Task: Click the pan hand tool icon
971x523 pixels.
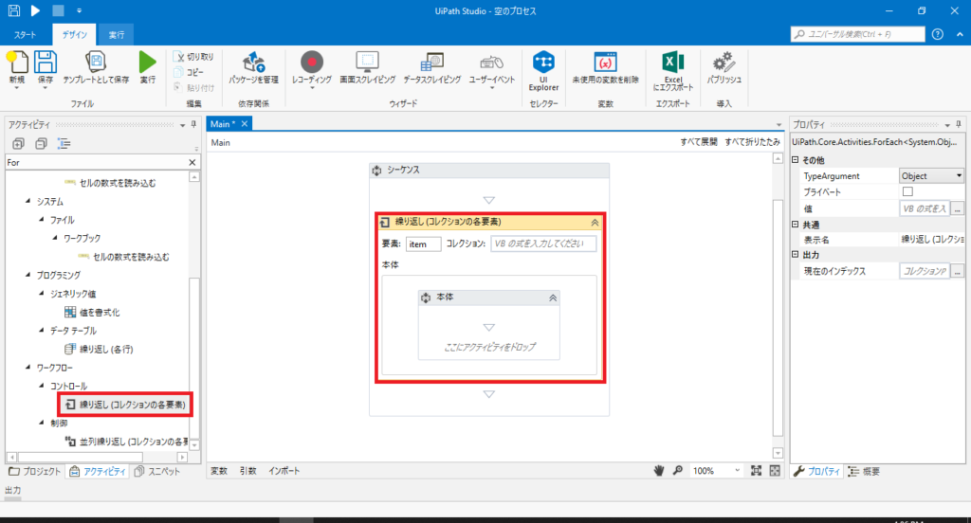Action: coord(659,471)
